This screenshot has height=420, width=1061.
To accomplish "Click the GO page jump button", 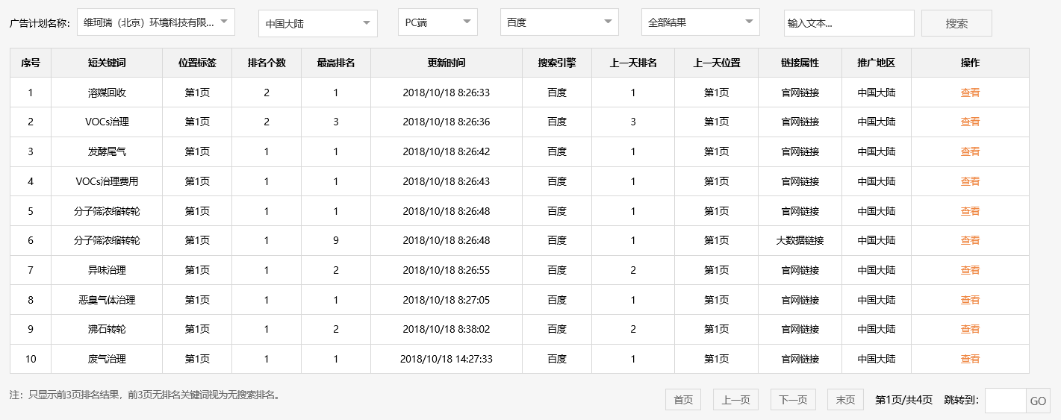I will click(x=1038, y=401).
